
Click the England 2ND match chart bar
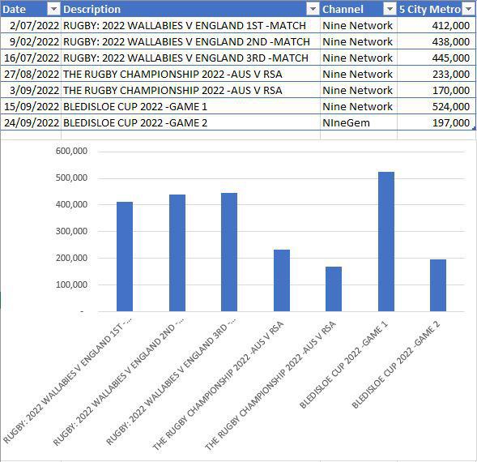[x=177, y=253]
